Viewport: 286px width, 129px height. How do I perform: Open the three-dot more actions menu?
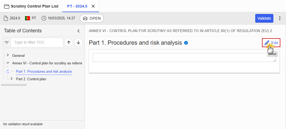[280, 18]
